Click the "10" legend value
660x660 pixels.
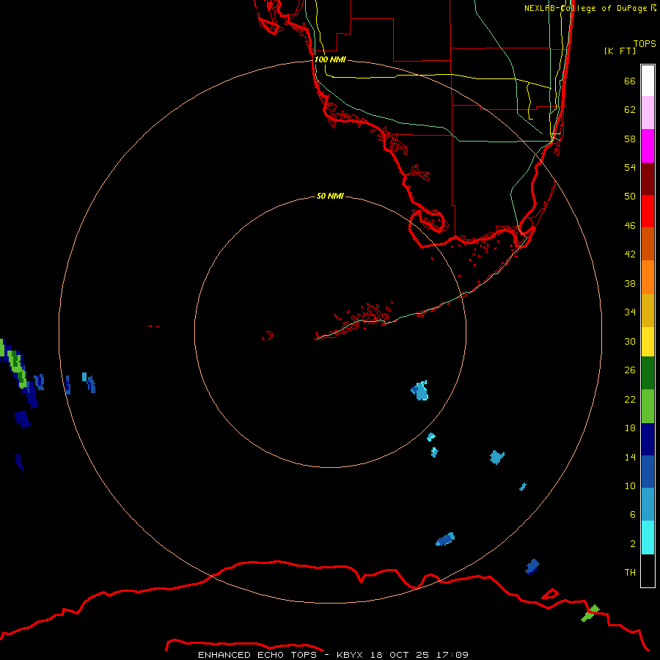630,485
